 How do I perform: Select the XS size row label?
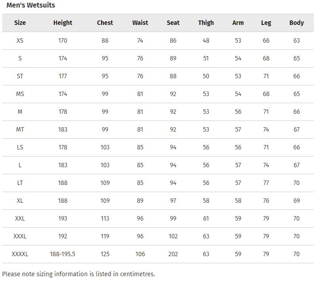20,40
